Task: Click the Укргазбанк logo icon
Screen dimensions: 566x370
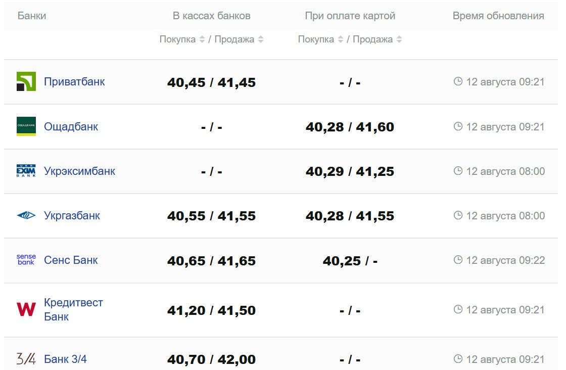Action: point(26,216)
